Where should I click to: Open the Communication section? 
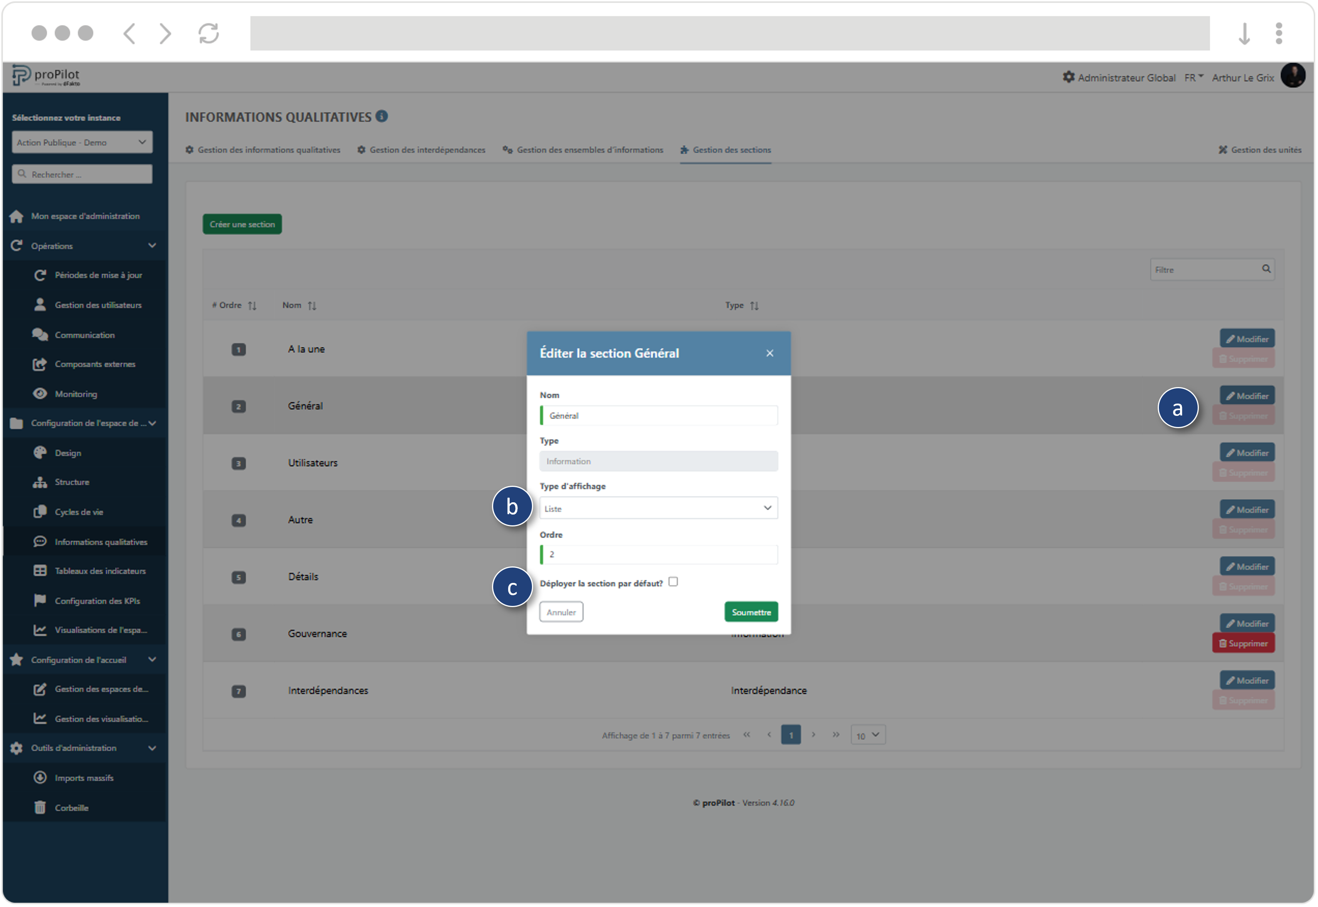click(84, 335)
